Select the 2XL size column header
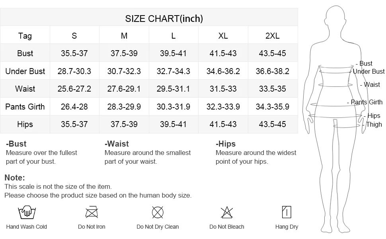386x239 pixels. click(273, 36)
